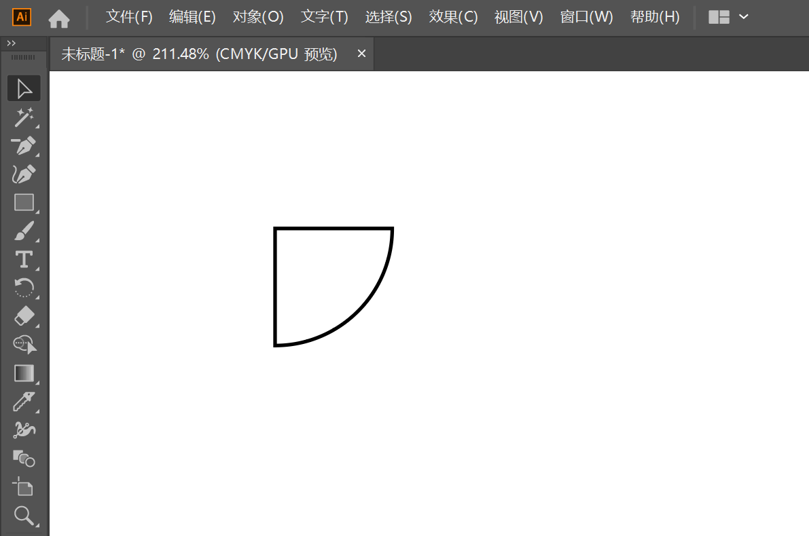
Task: Expand the toolbar with double-arrow
Action: (x=12, y=43)
